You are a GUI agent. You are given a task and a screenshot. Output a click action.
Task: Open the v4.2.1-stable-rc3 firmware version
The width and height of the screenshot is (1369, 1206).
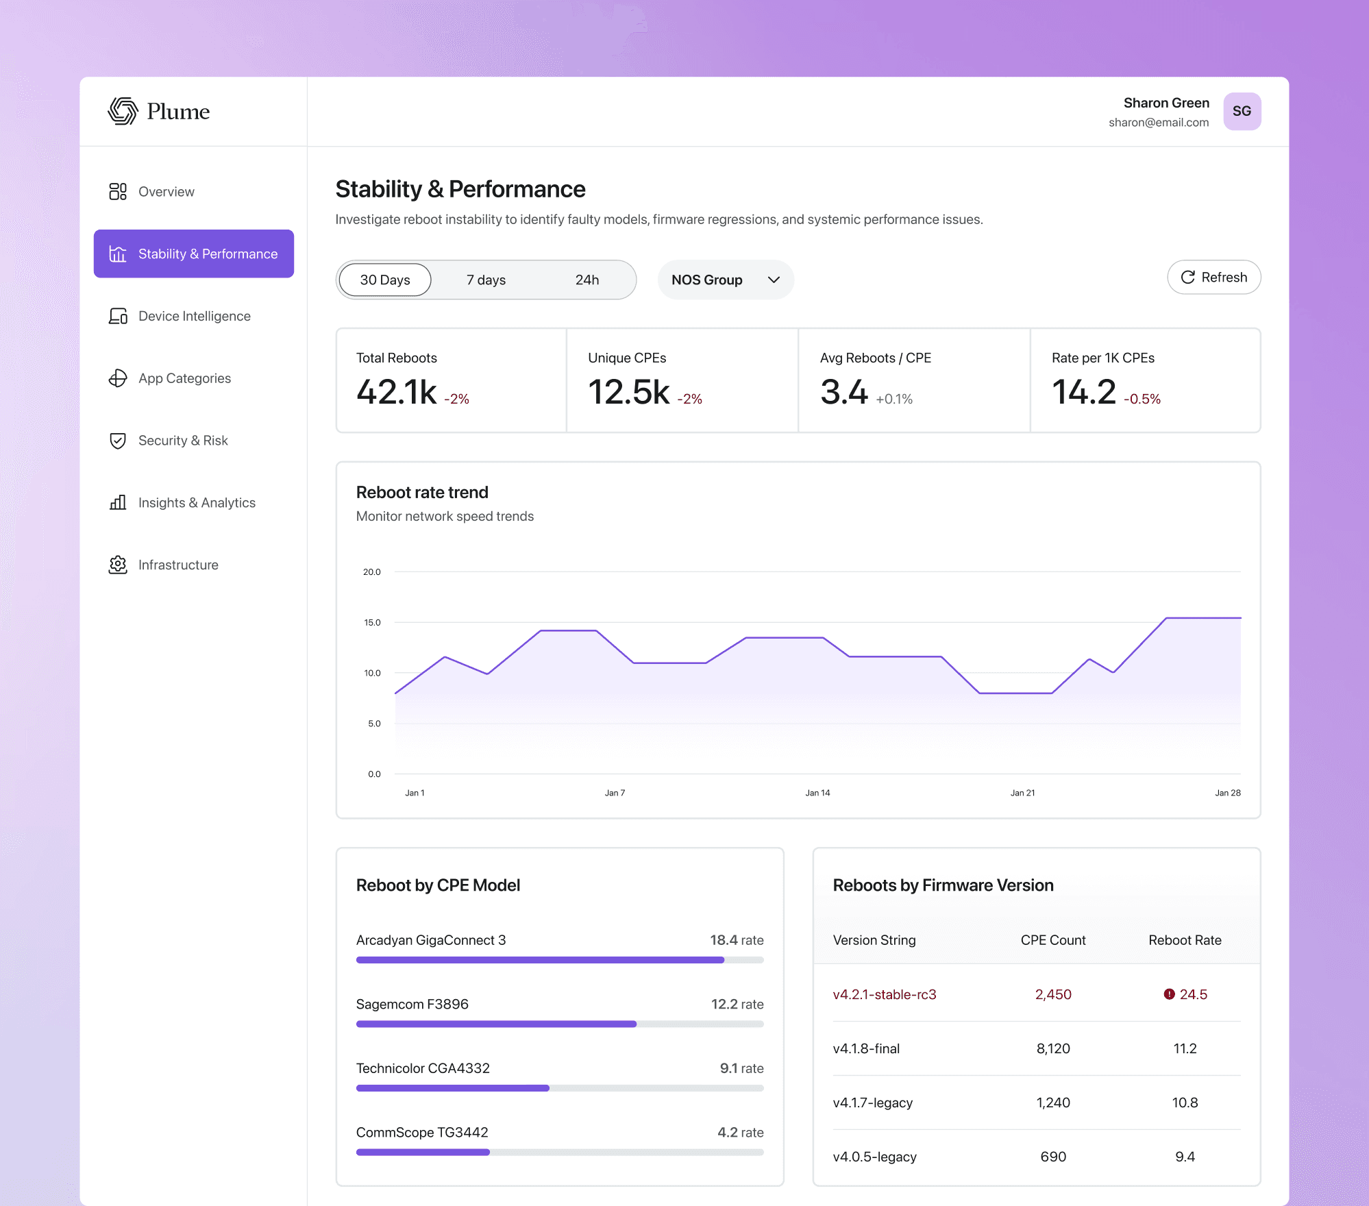pyautogui.click(x=885, y=994)
